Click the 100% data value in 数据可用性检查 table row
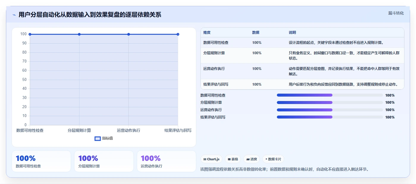The height and width of the screenshot is (184, 416). click(x=257, y=43)
